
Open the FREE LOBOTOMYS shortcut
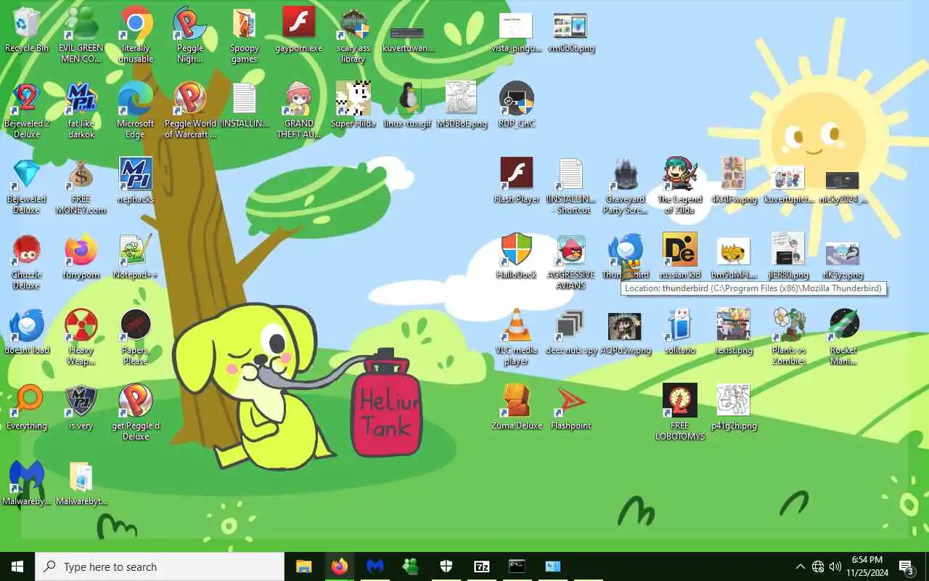click(680, 413)
